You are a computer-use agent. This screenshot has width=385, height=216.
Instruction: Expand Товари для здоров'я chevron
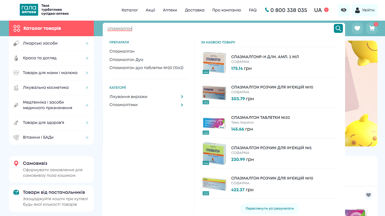87,123
